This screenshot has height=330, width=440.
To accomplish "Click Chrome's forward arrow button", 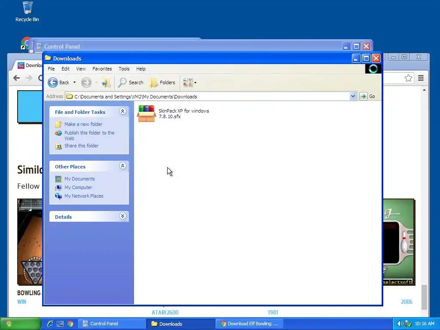I will tap(29, 78).
